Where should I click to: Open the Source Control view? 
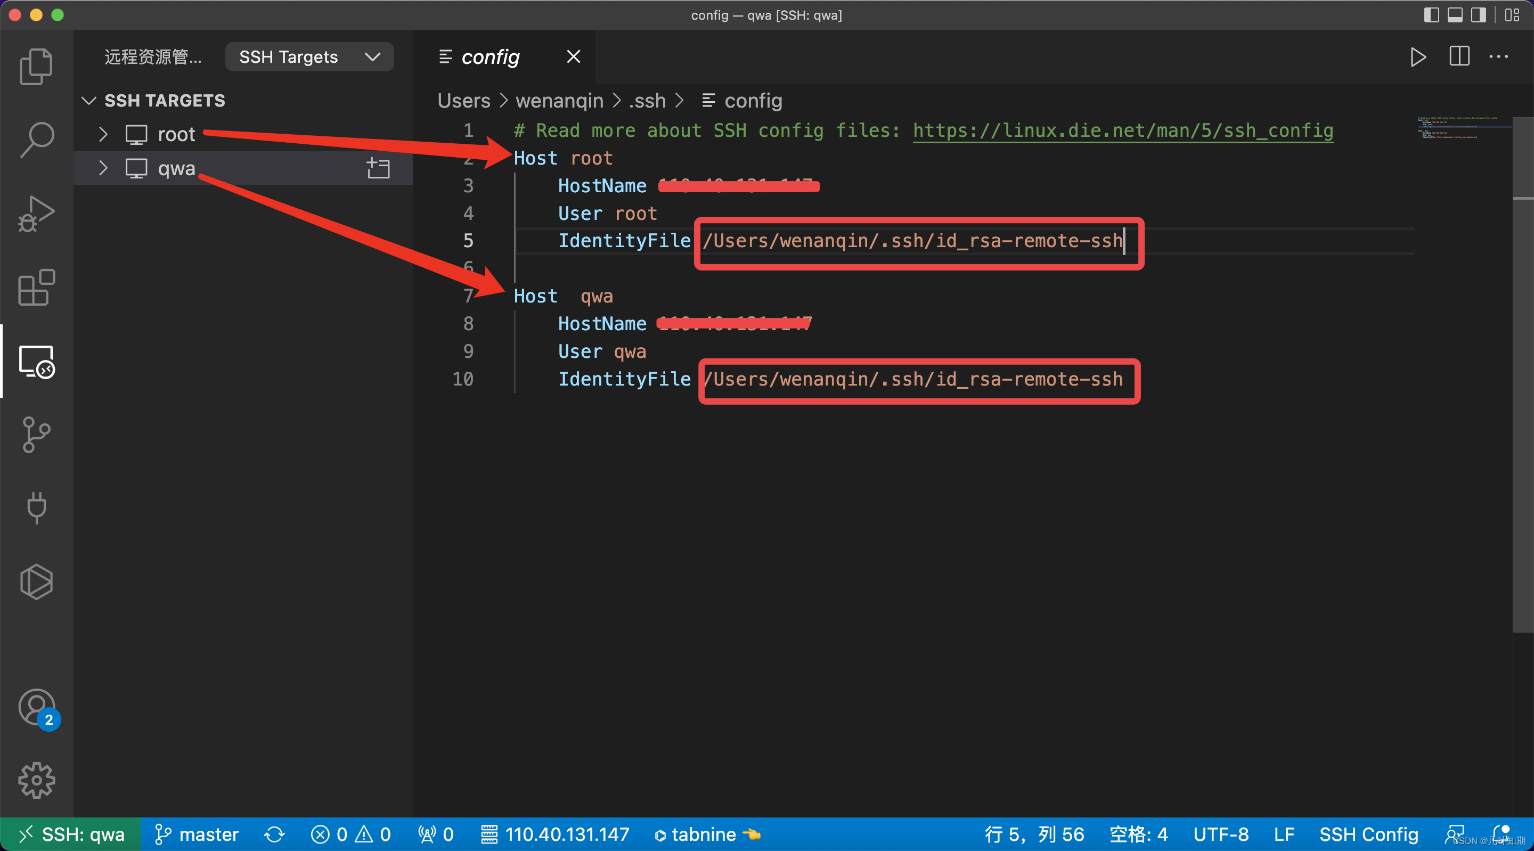pyautogui.click(x=36, y=434)
